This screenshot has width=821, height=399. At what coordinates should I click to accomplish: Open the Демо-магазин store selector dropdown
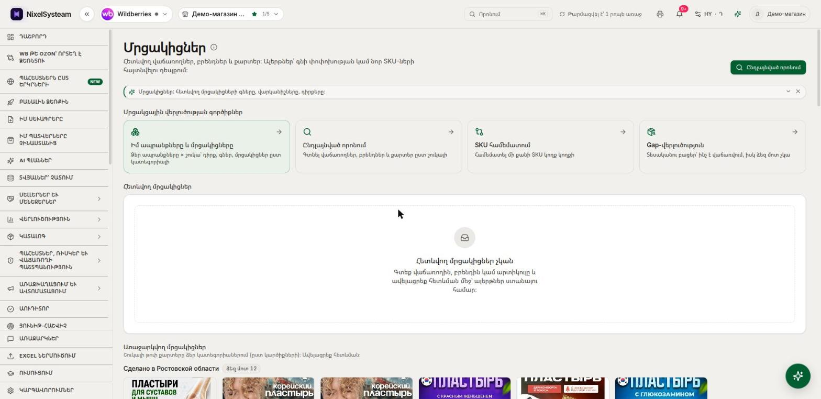pos(231,14)
